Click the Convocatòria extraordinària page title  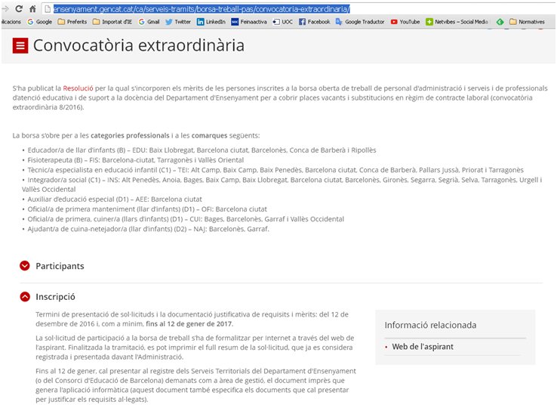[x=139, y=45]
